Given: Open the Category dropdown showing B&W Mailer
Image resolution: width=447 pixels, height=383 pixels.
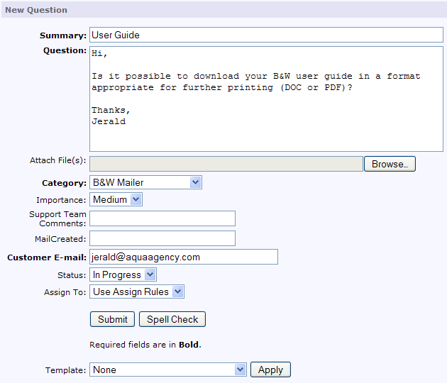Looking at the screenshot, I should click(145, 182).
